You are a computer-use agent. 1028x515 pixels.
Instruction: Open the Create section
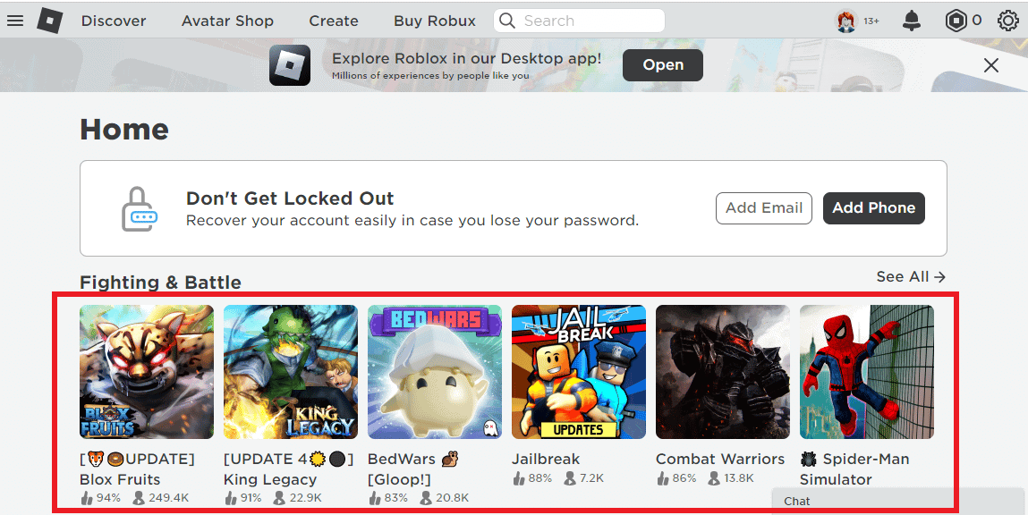tap(333, 20)
